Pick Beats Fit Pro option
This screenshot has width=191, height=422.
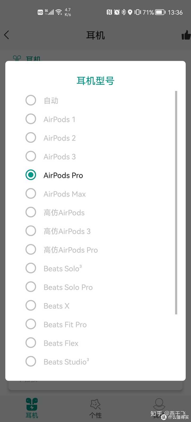pos(31,324)
